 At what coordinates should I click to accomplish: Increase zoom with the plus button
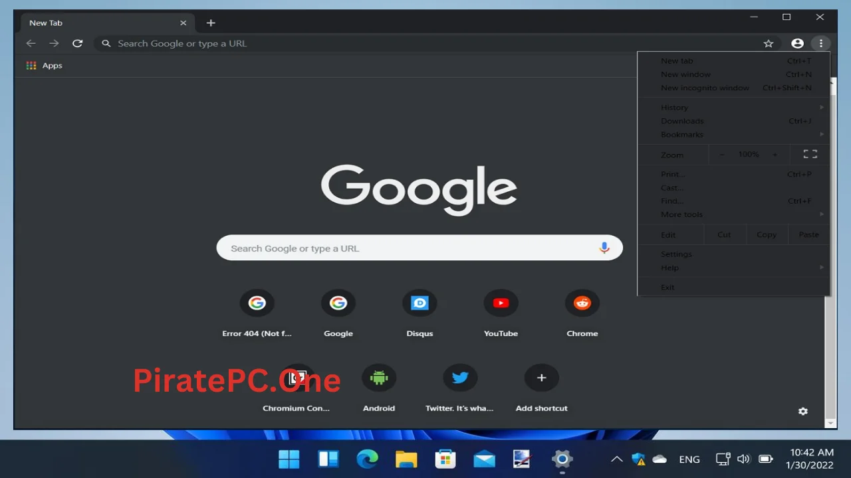point(775,155)
